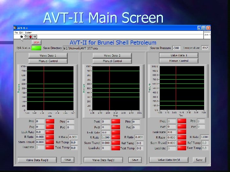Viewport: 230px width, 172px height.
Task: Click Manual Control under Valve Data 3
Action: (x=179, y=61)
